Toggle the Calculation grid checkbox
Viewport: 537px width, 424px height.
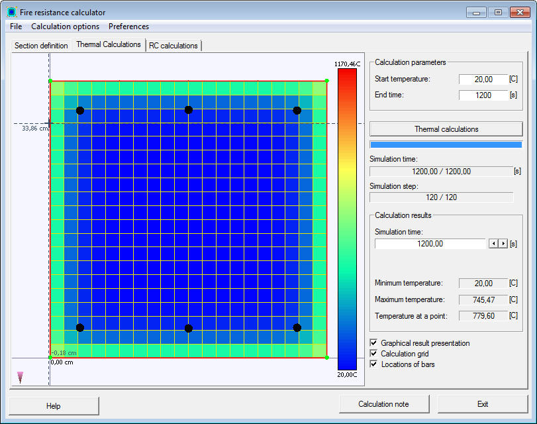click(x=373, y=353)
